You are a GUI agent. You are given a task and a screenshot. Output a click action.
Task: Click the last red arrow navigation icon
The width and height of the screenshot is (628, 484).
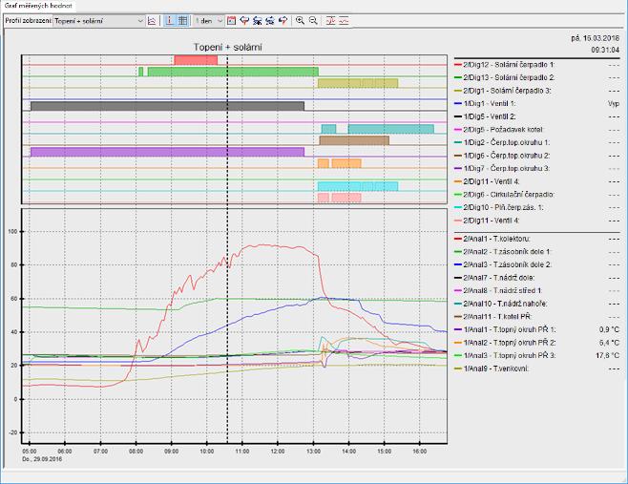[x=283, y=21]
